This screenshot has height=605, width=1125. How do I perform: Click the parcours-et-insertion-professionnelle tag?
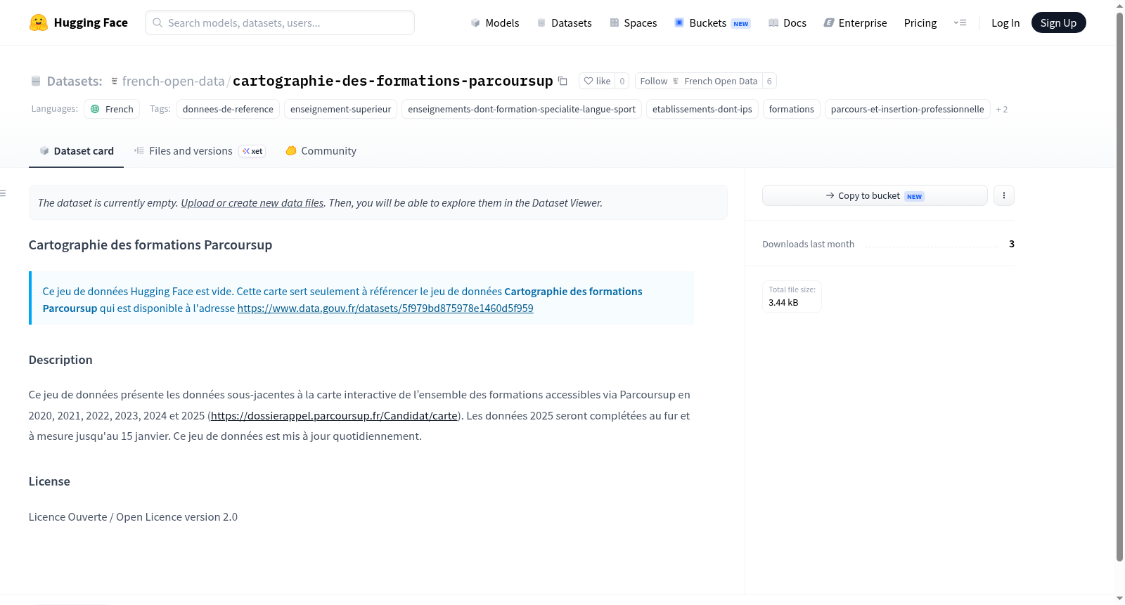[x=907, y=109]
